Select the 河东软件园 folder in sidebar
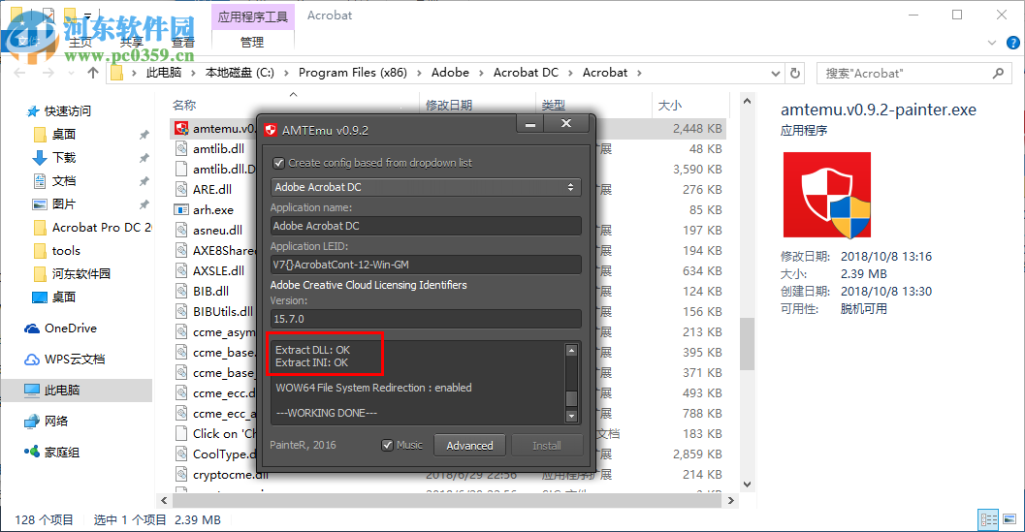The image size is (1025, 532). pyautogui.click(x=72, y=274)
